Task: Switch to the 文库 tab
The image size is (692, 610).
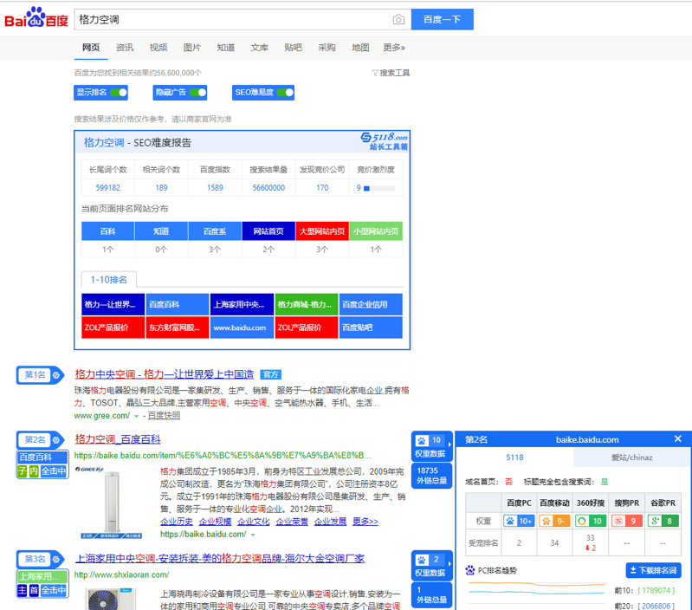Action: point(260,48)
